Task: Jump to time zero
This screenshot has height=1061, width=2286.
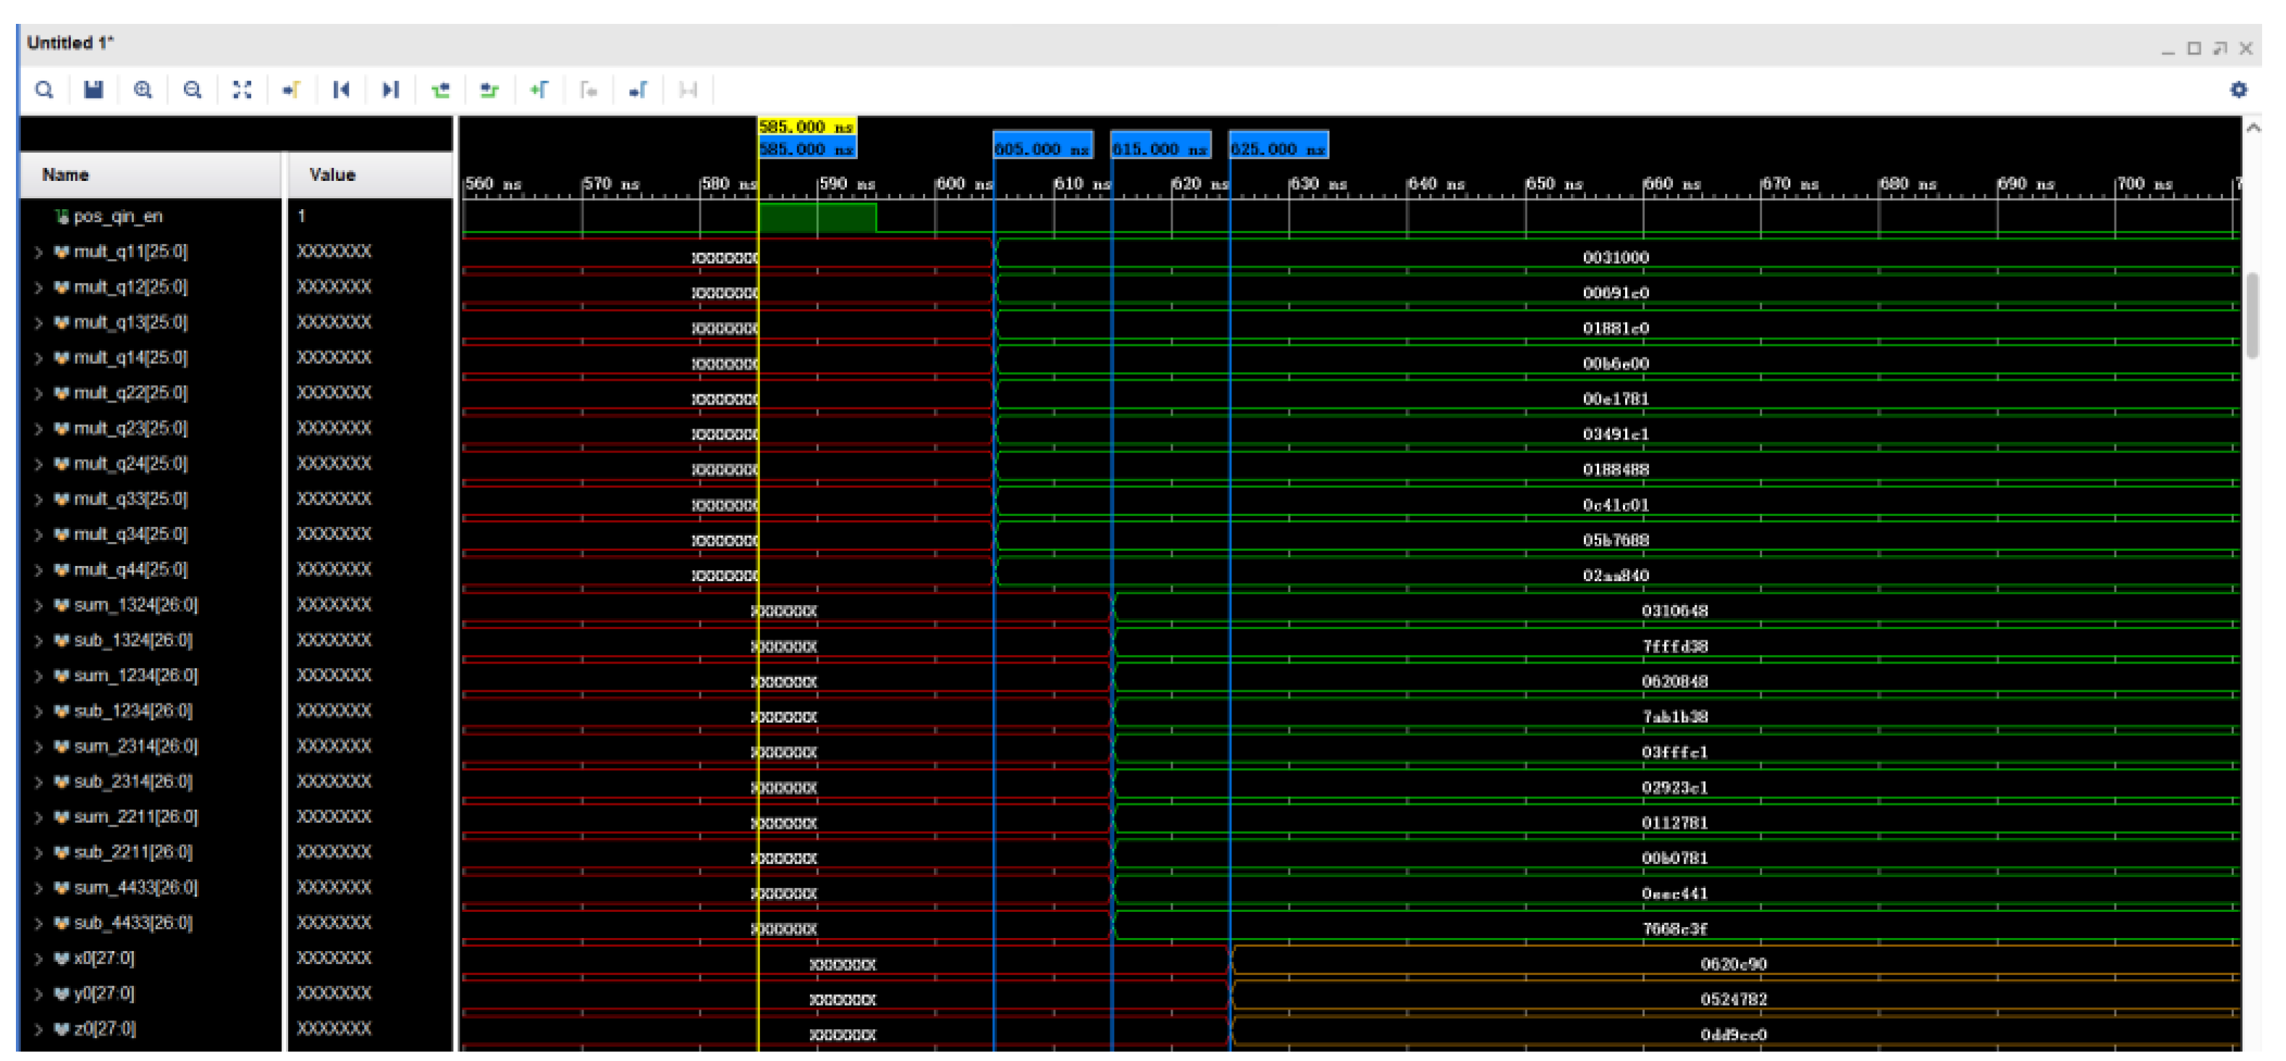Action: pyautogui.click(x=341, y=90)
